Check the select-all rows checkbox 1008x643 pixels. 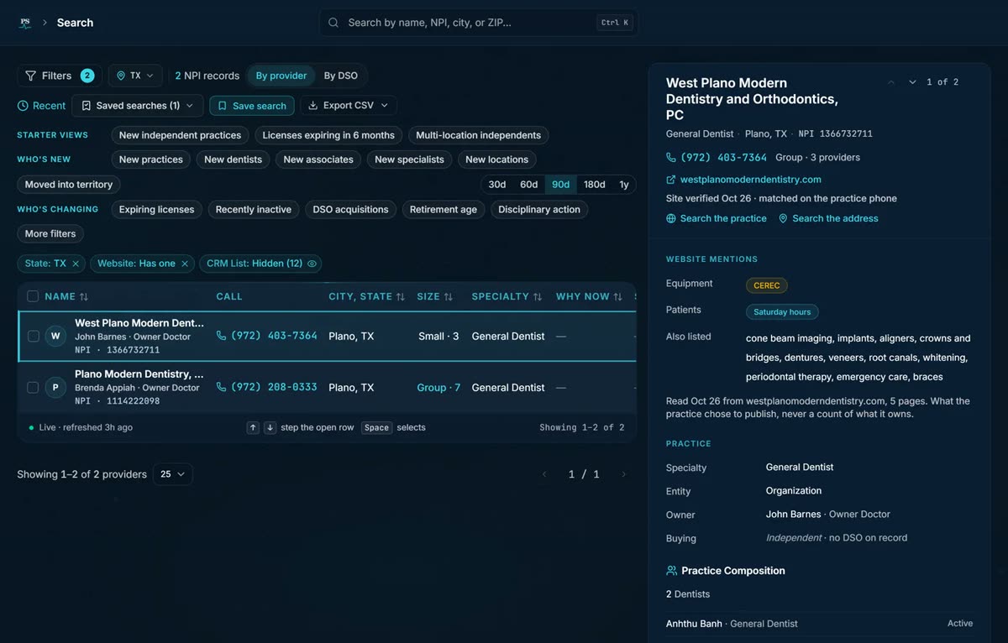pos(33,296)
